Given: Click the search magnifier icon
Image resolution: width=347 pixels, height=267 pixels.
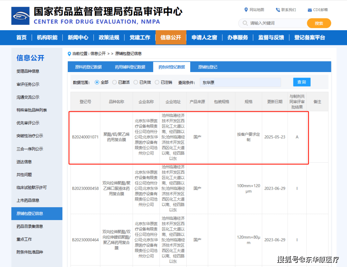Looking at the screenshot, I should [245, 23].
